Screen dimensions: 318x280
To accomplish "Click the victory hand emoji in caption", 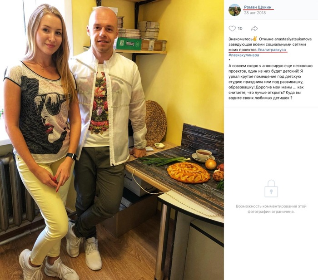I will click(255, 39).
